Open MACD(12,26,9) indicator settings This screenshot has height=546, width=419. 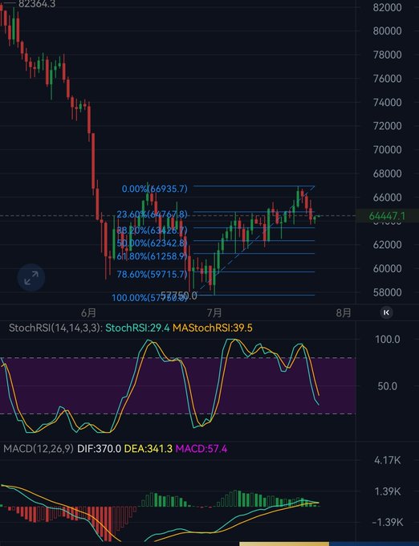point(39,449)
